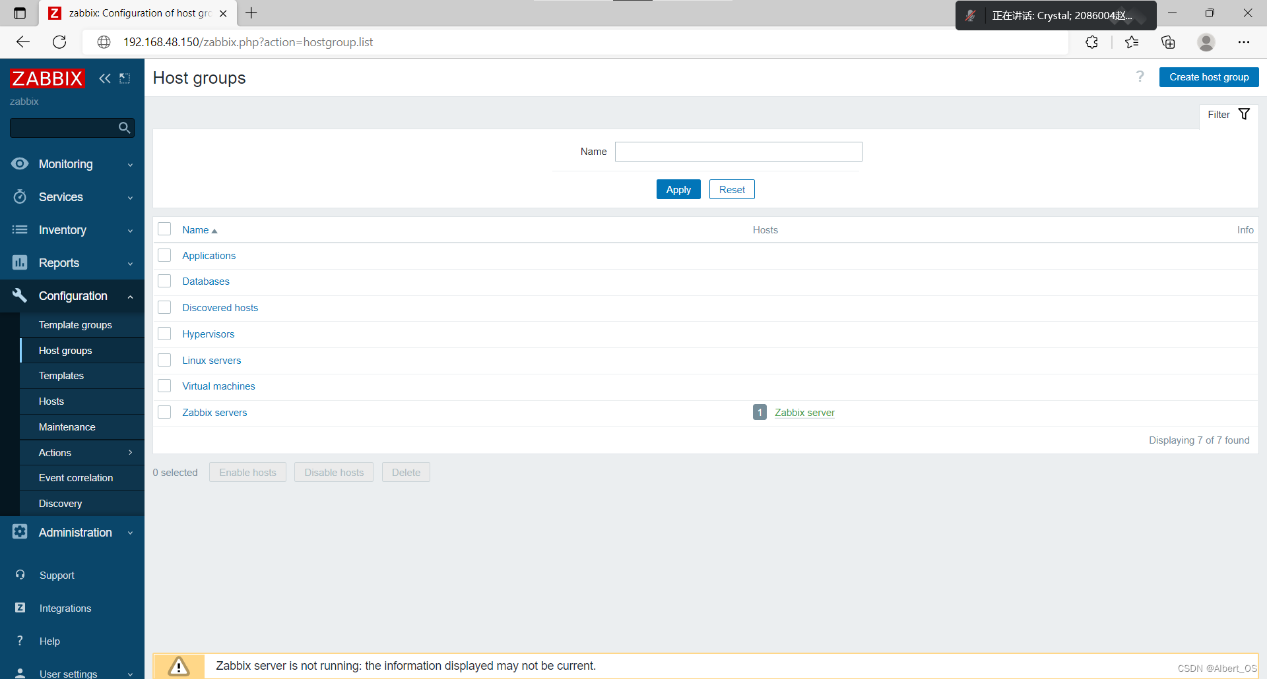Screen dimensions: 1267x679
Task: Click the Reports chart icon
Action: [20, 262]
